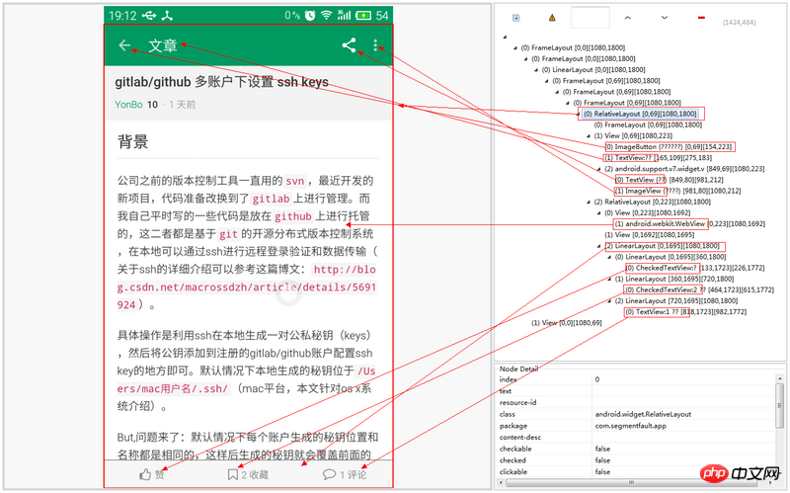
Task: Click the content-desc row in Node Detail
Action: click(x=636, y=438)
